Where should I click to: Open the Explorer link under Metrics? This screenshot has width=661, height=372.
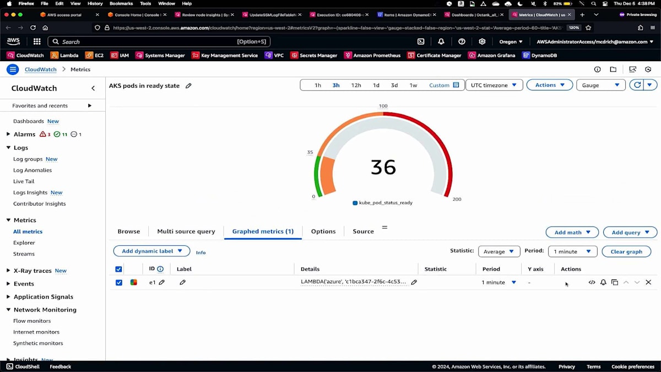24,242
